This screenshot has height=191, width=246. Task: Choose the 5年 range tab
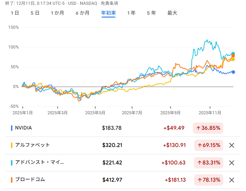[151, 13]
